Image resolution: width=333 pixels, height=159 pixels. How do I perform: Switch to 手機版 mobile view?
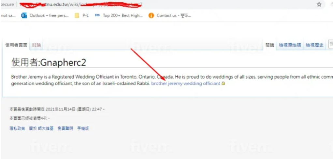point(83,128)
